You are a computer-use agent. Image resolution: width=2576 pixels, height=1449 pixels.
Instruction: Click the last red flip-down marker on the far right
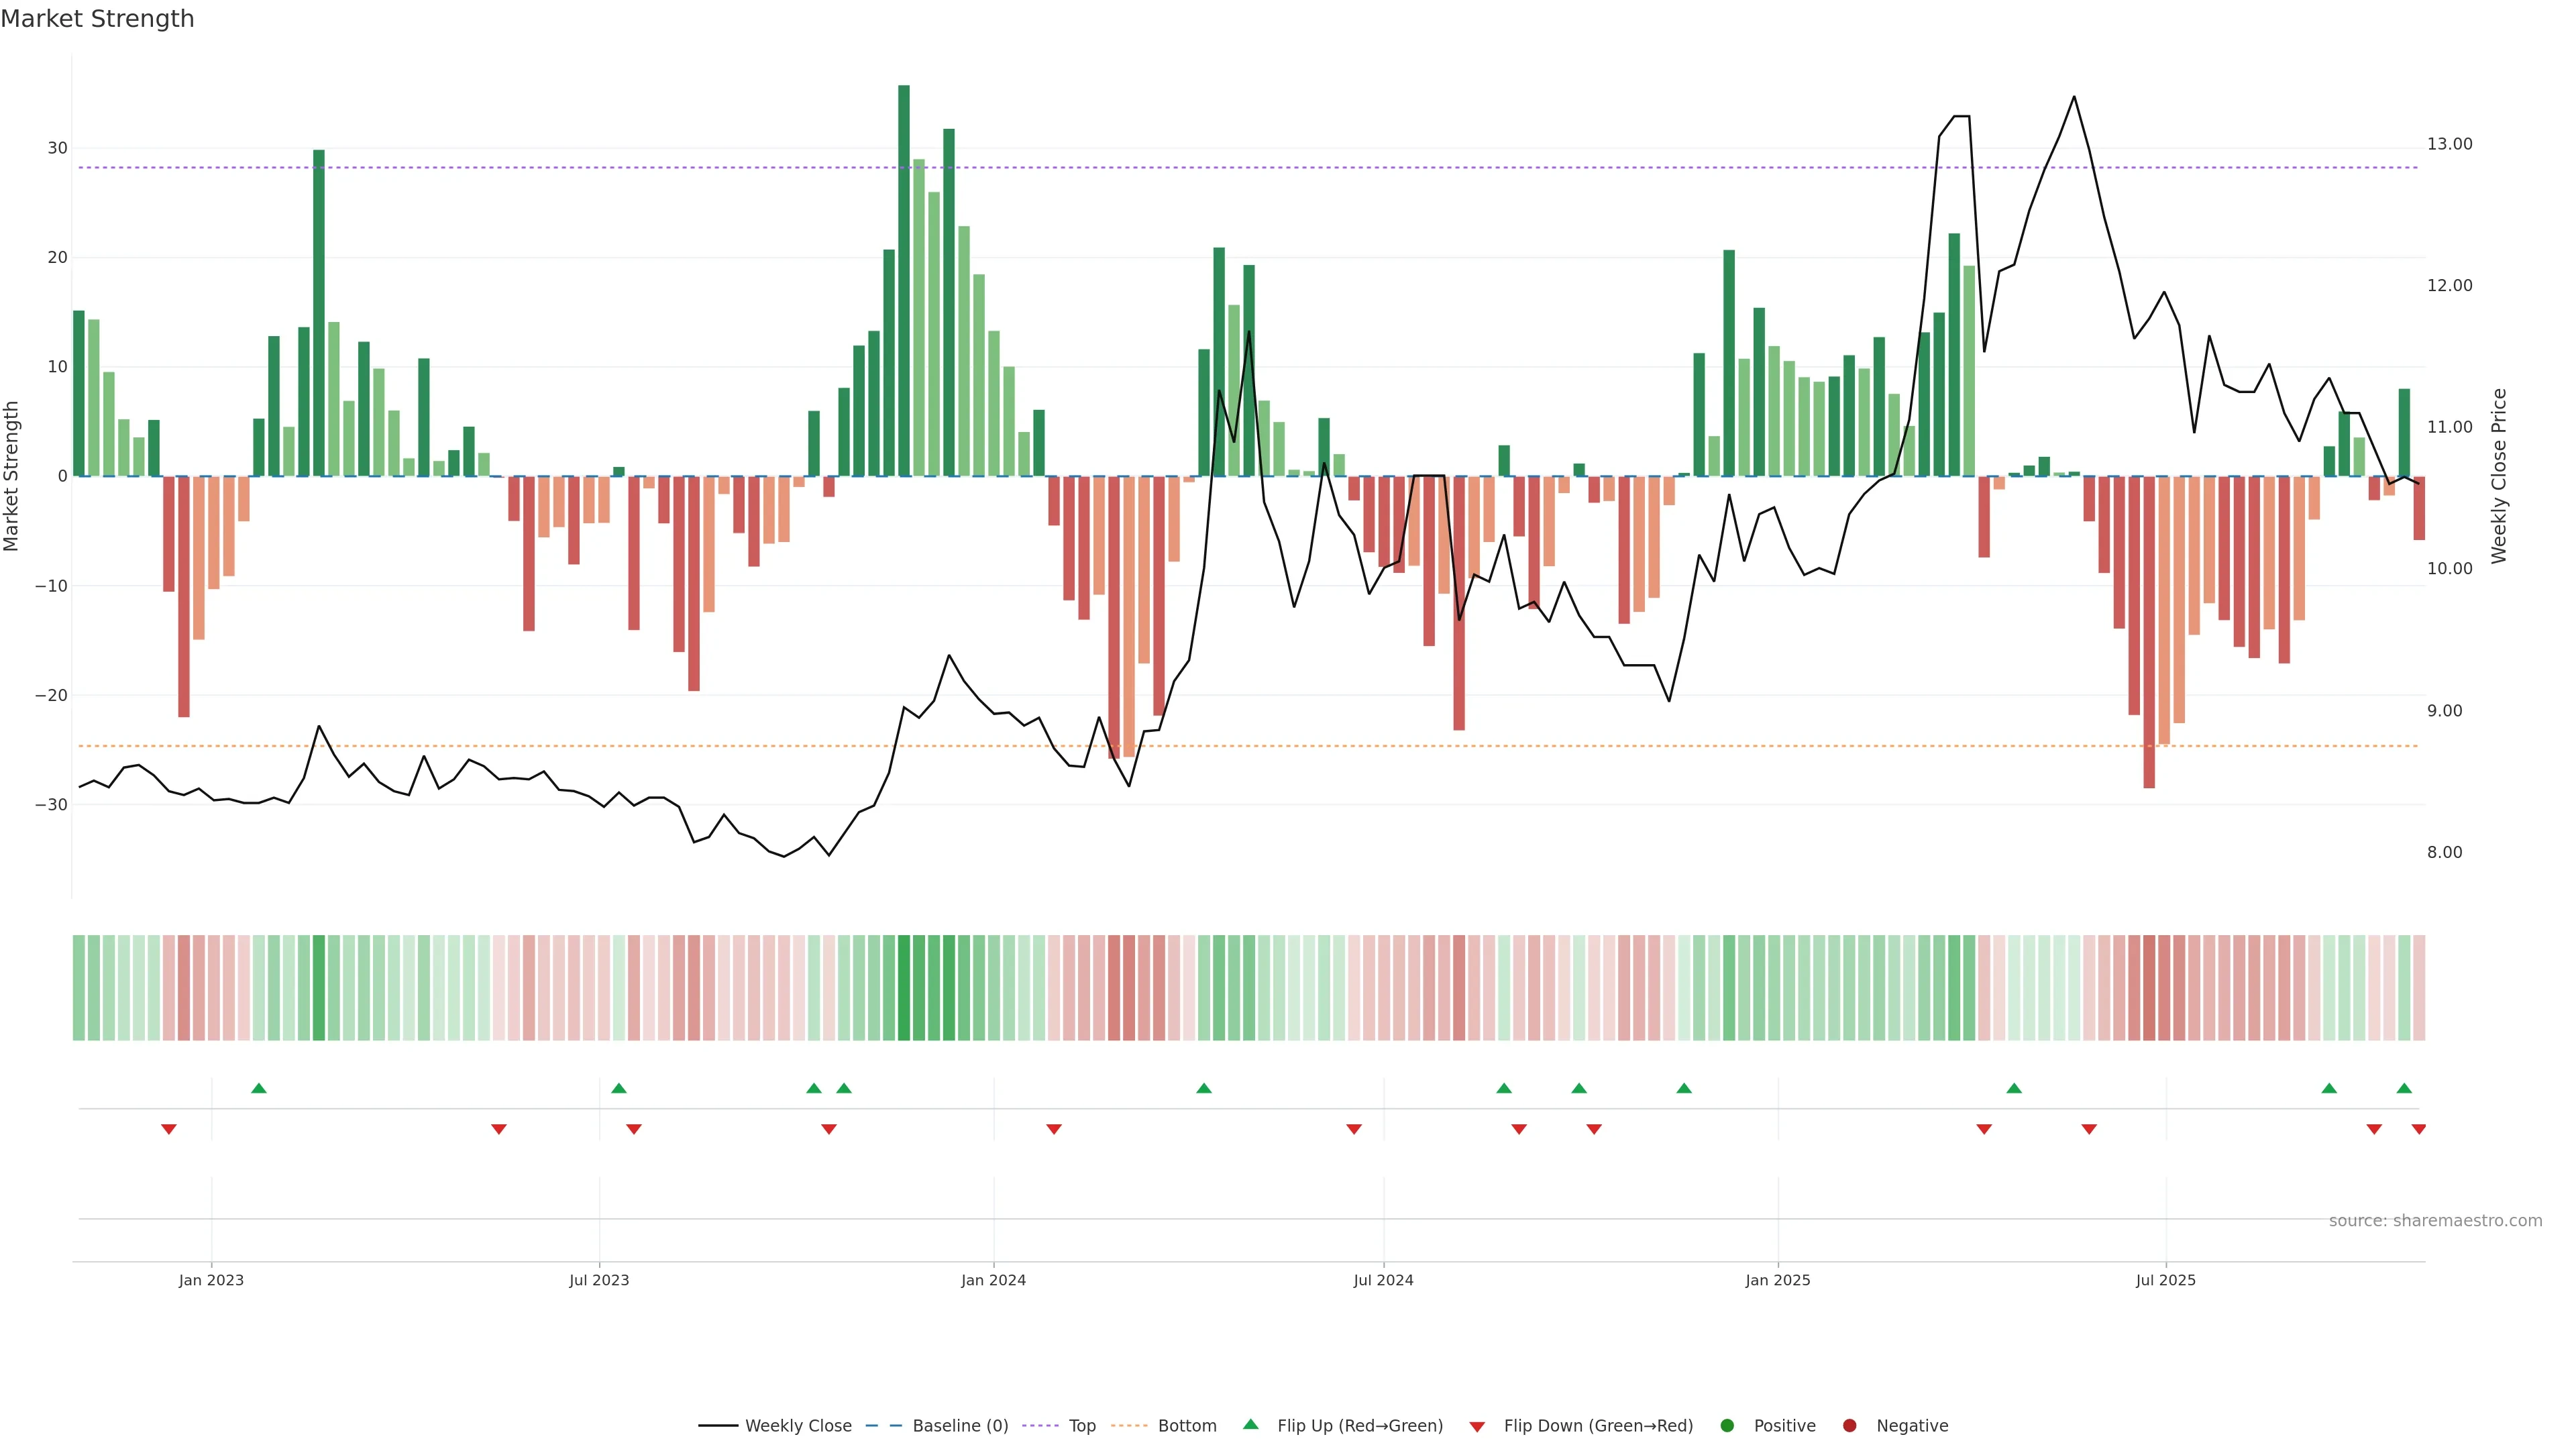tap(2418, 1129)
